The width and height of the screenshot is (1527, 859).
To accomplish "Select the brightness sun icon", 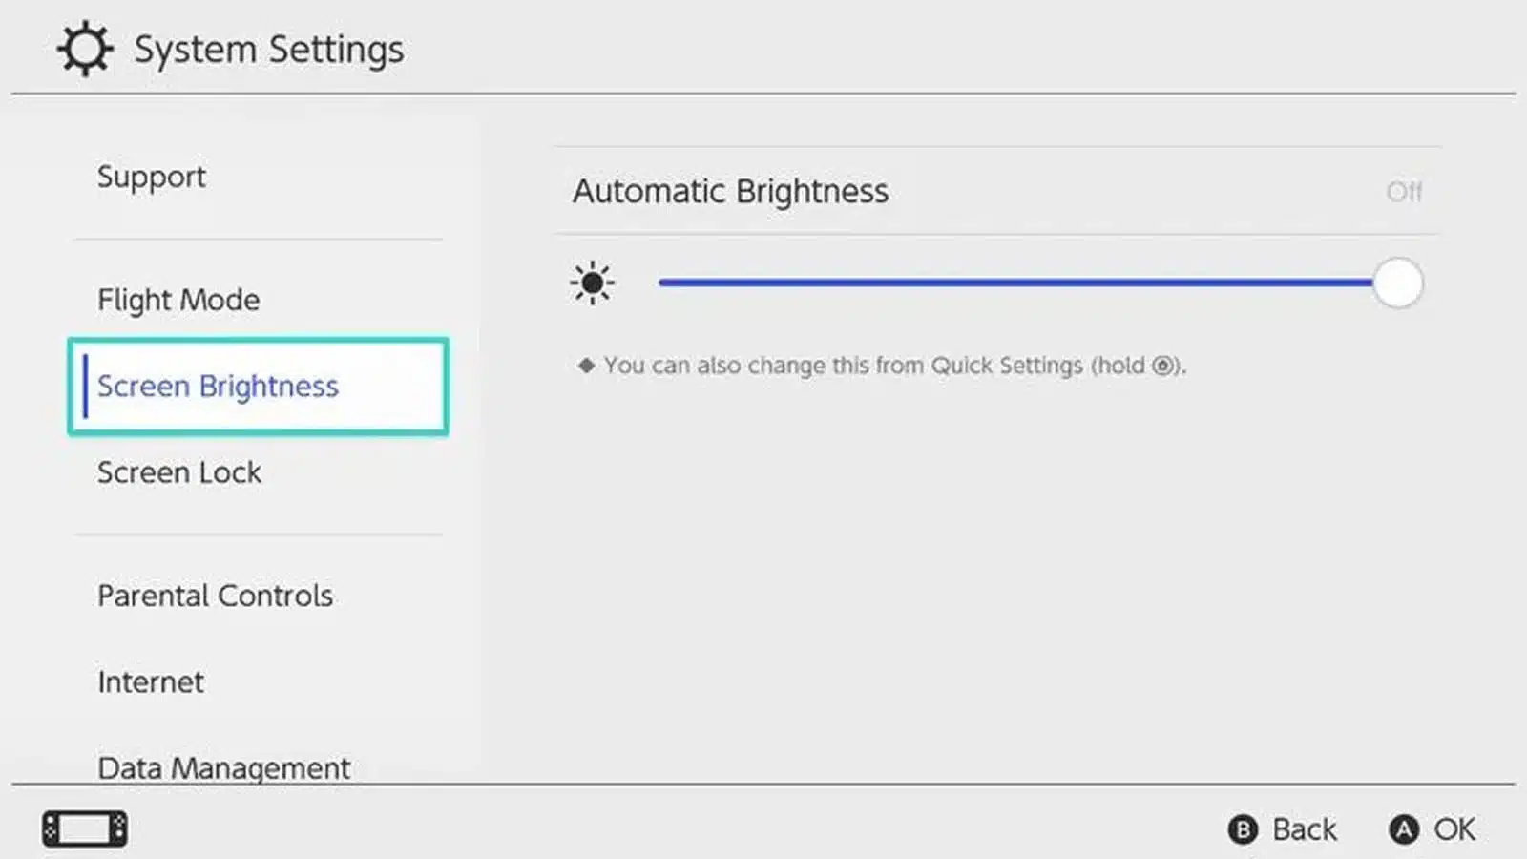I will (593, 283).
